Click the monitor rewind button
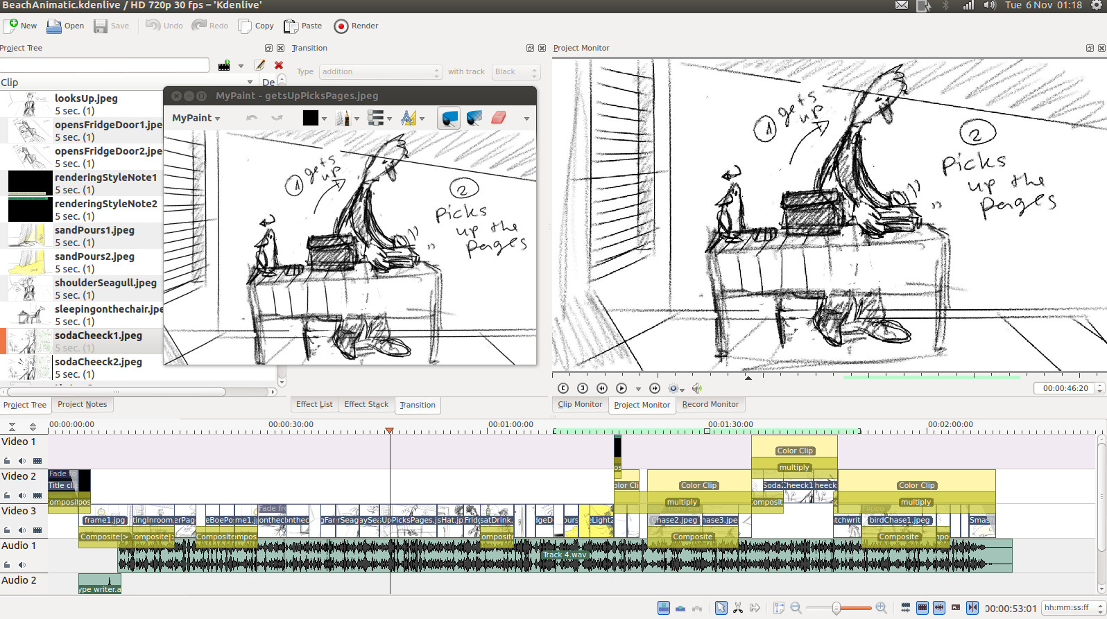The width and height of the screenshot is (1107, 619). (x=602, y=388)
